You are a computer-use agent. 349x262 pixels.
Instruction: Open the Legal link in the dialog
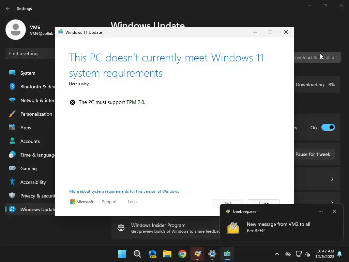click(x=133, y=202)
